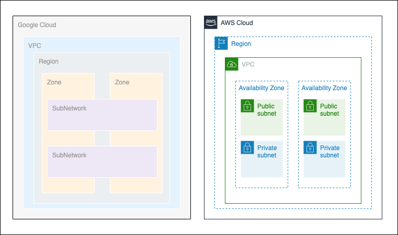398x235 pixels.
Task: Click 'Public subnet' text in right Availability Zone
Action: (x=329, y=110)
